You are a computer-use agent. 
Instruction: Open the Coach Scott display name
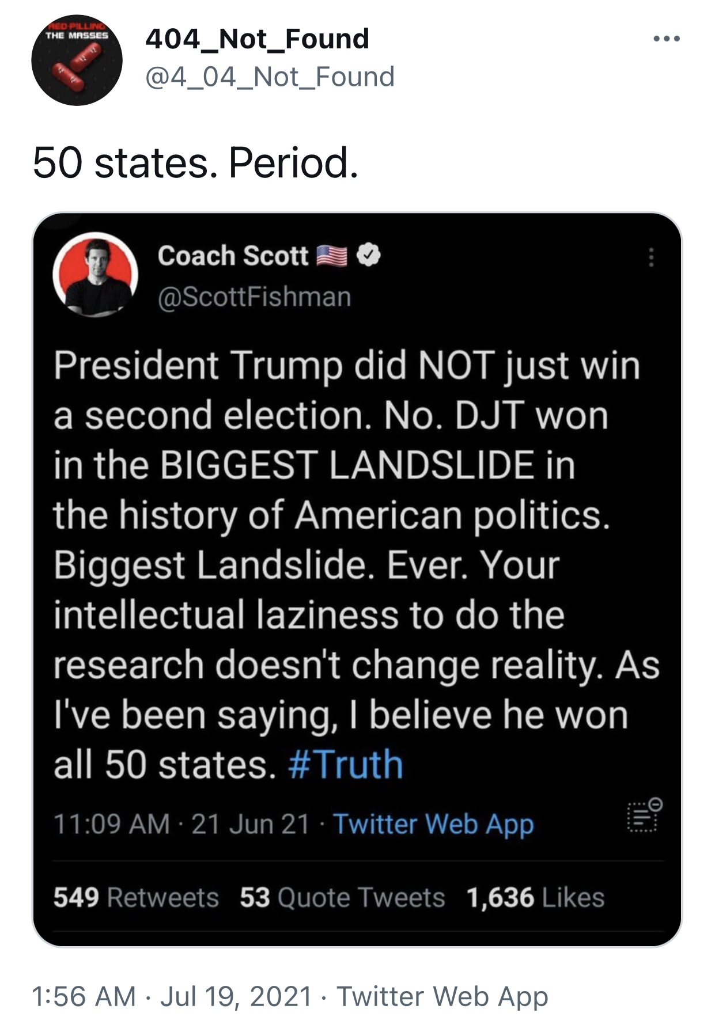click(x=233, y=256)
